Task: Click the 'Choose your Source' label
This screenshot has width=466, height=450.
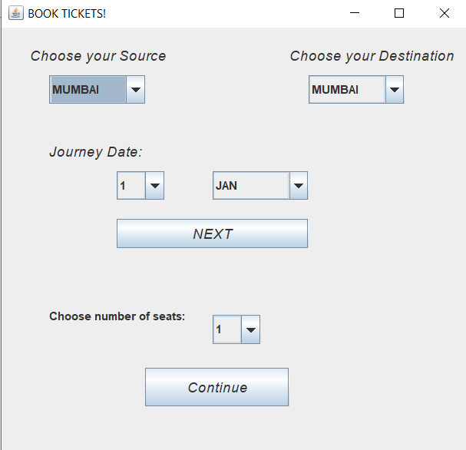Action: tap(98, 56)
